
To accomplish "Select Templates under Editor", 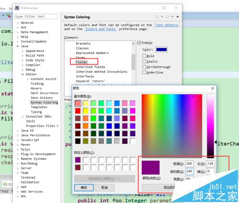I will tap(39, 107).
